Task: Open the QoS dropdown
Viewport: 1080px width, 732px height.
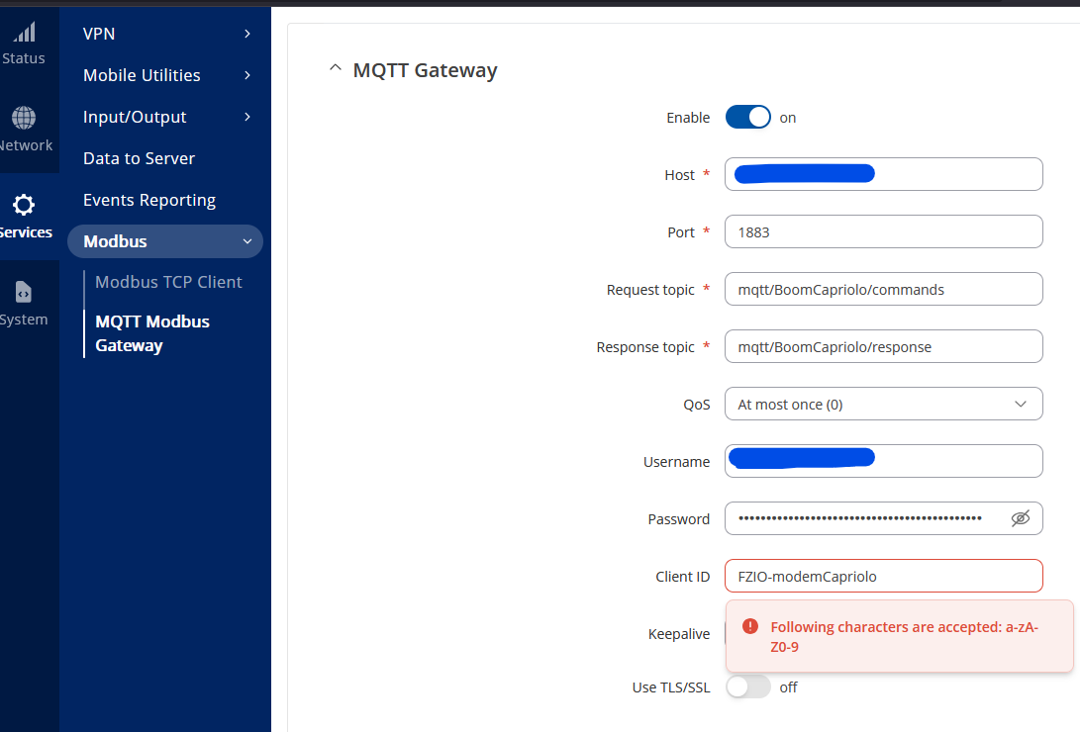Action: point(884,404)
